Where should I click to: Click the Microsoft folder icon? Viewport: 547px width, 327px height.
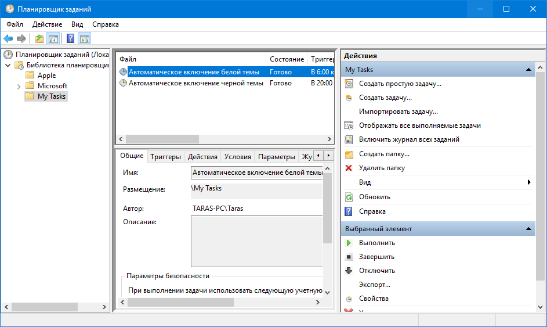(x=30, y=85)
